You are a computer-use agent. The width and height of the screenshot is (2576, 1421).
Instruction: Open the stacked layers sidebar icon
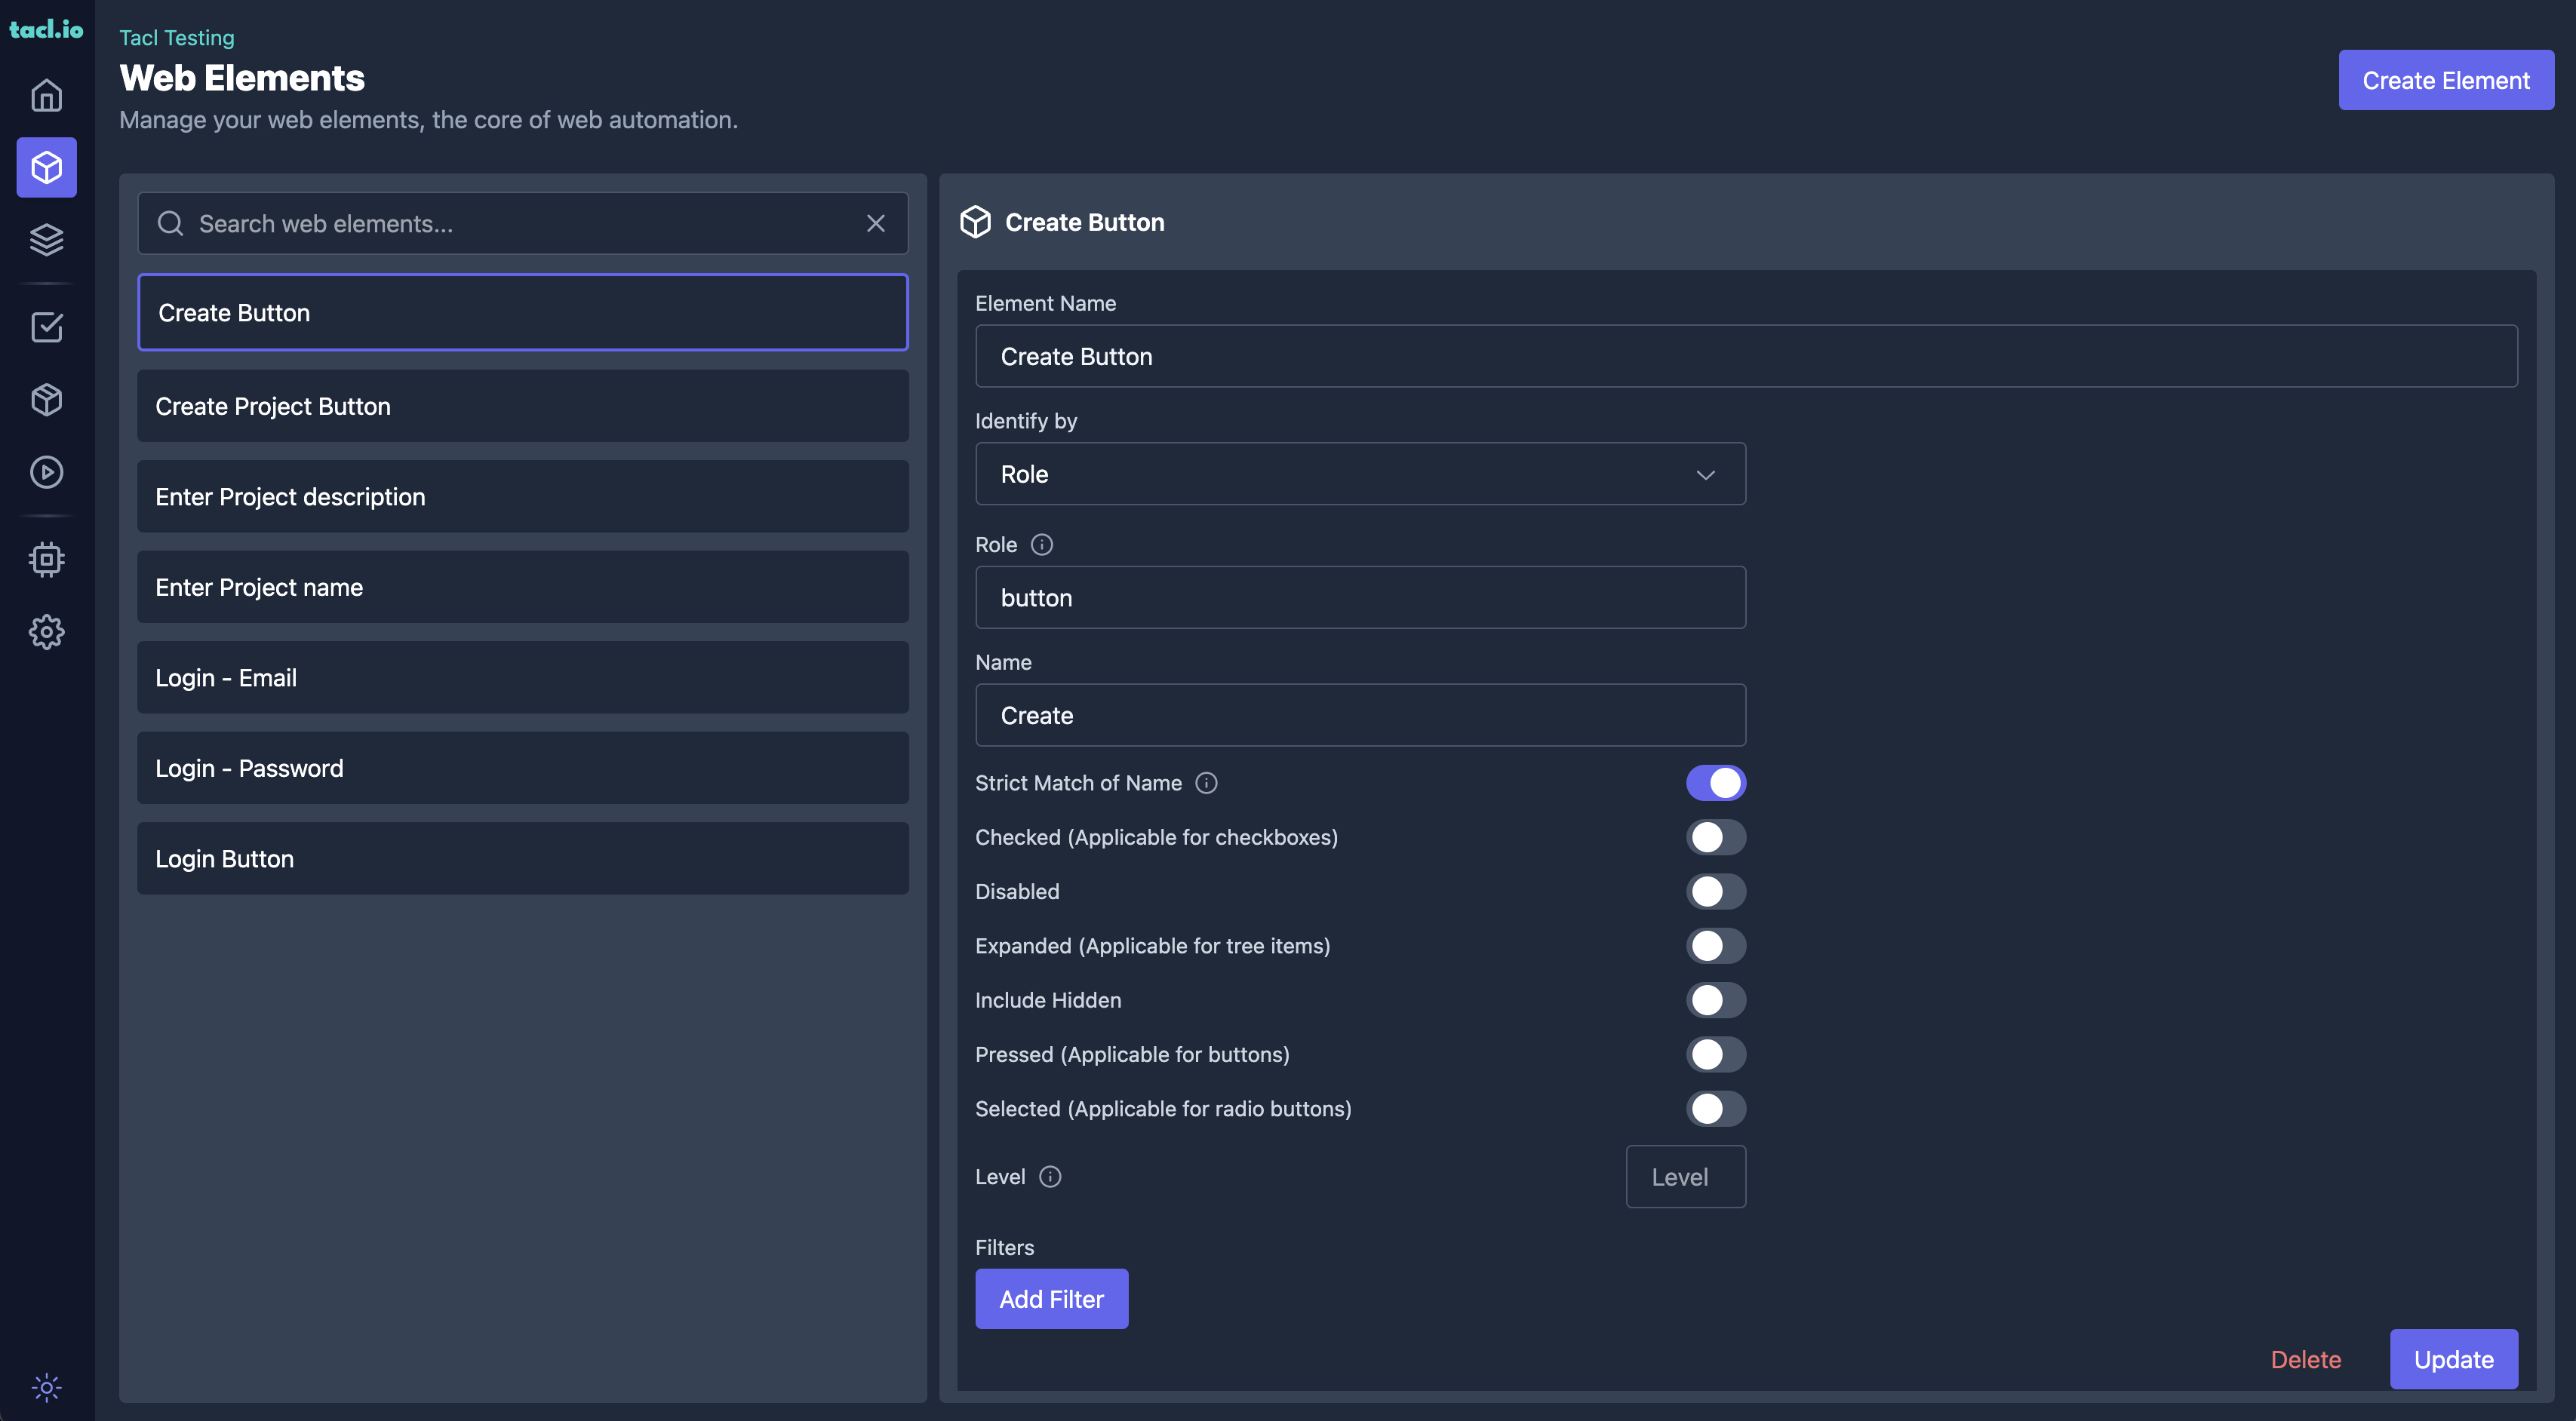click(x=47, y=240)
